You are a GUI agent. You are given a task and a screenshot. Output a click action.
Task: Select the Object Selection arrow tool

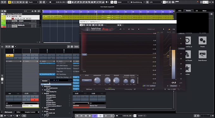(70, 2)
